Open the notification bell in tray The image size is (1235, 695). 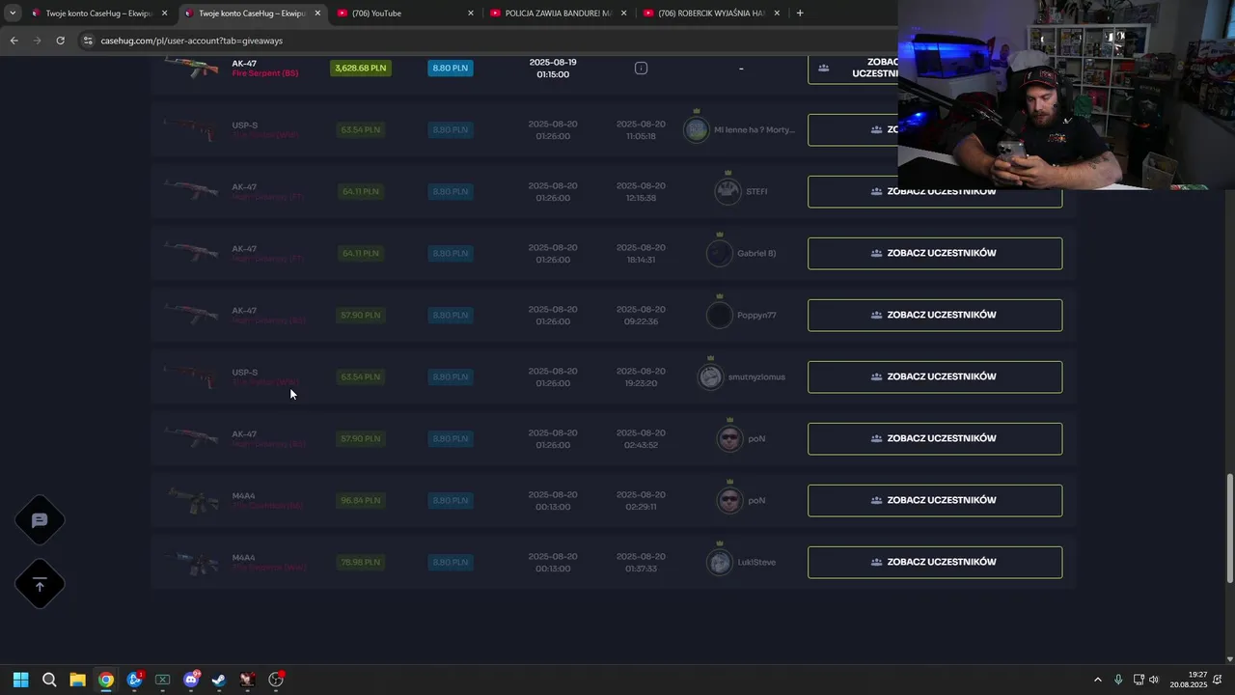(x=1218, y=680)
